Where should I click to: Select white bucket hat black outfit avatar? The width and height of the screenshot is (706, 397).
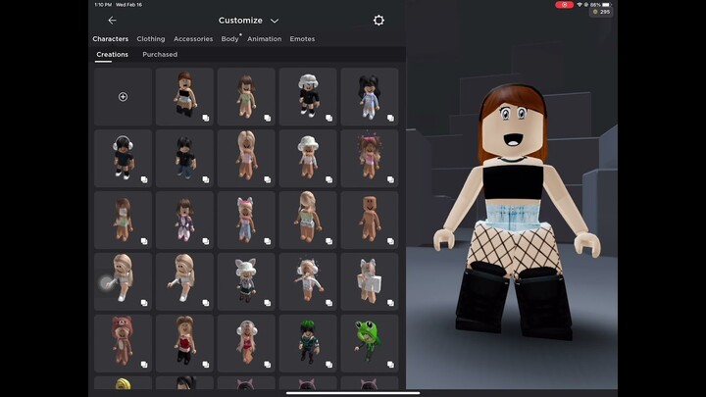[x=308, y=97]
